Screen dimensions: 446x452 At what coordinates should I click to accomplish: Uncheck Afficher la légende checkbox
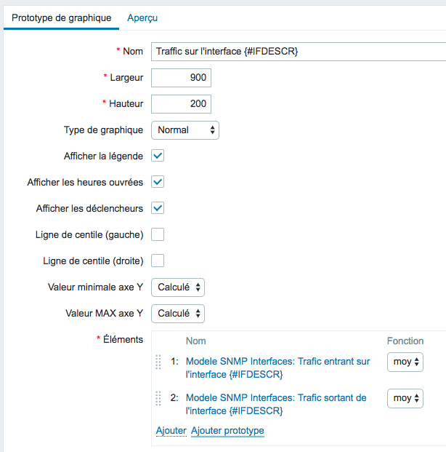click(158, 156)
